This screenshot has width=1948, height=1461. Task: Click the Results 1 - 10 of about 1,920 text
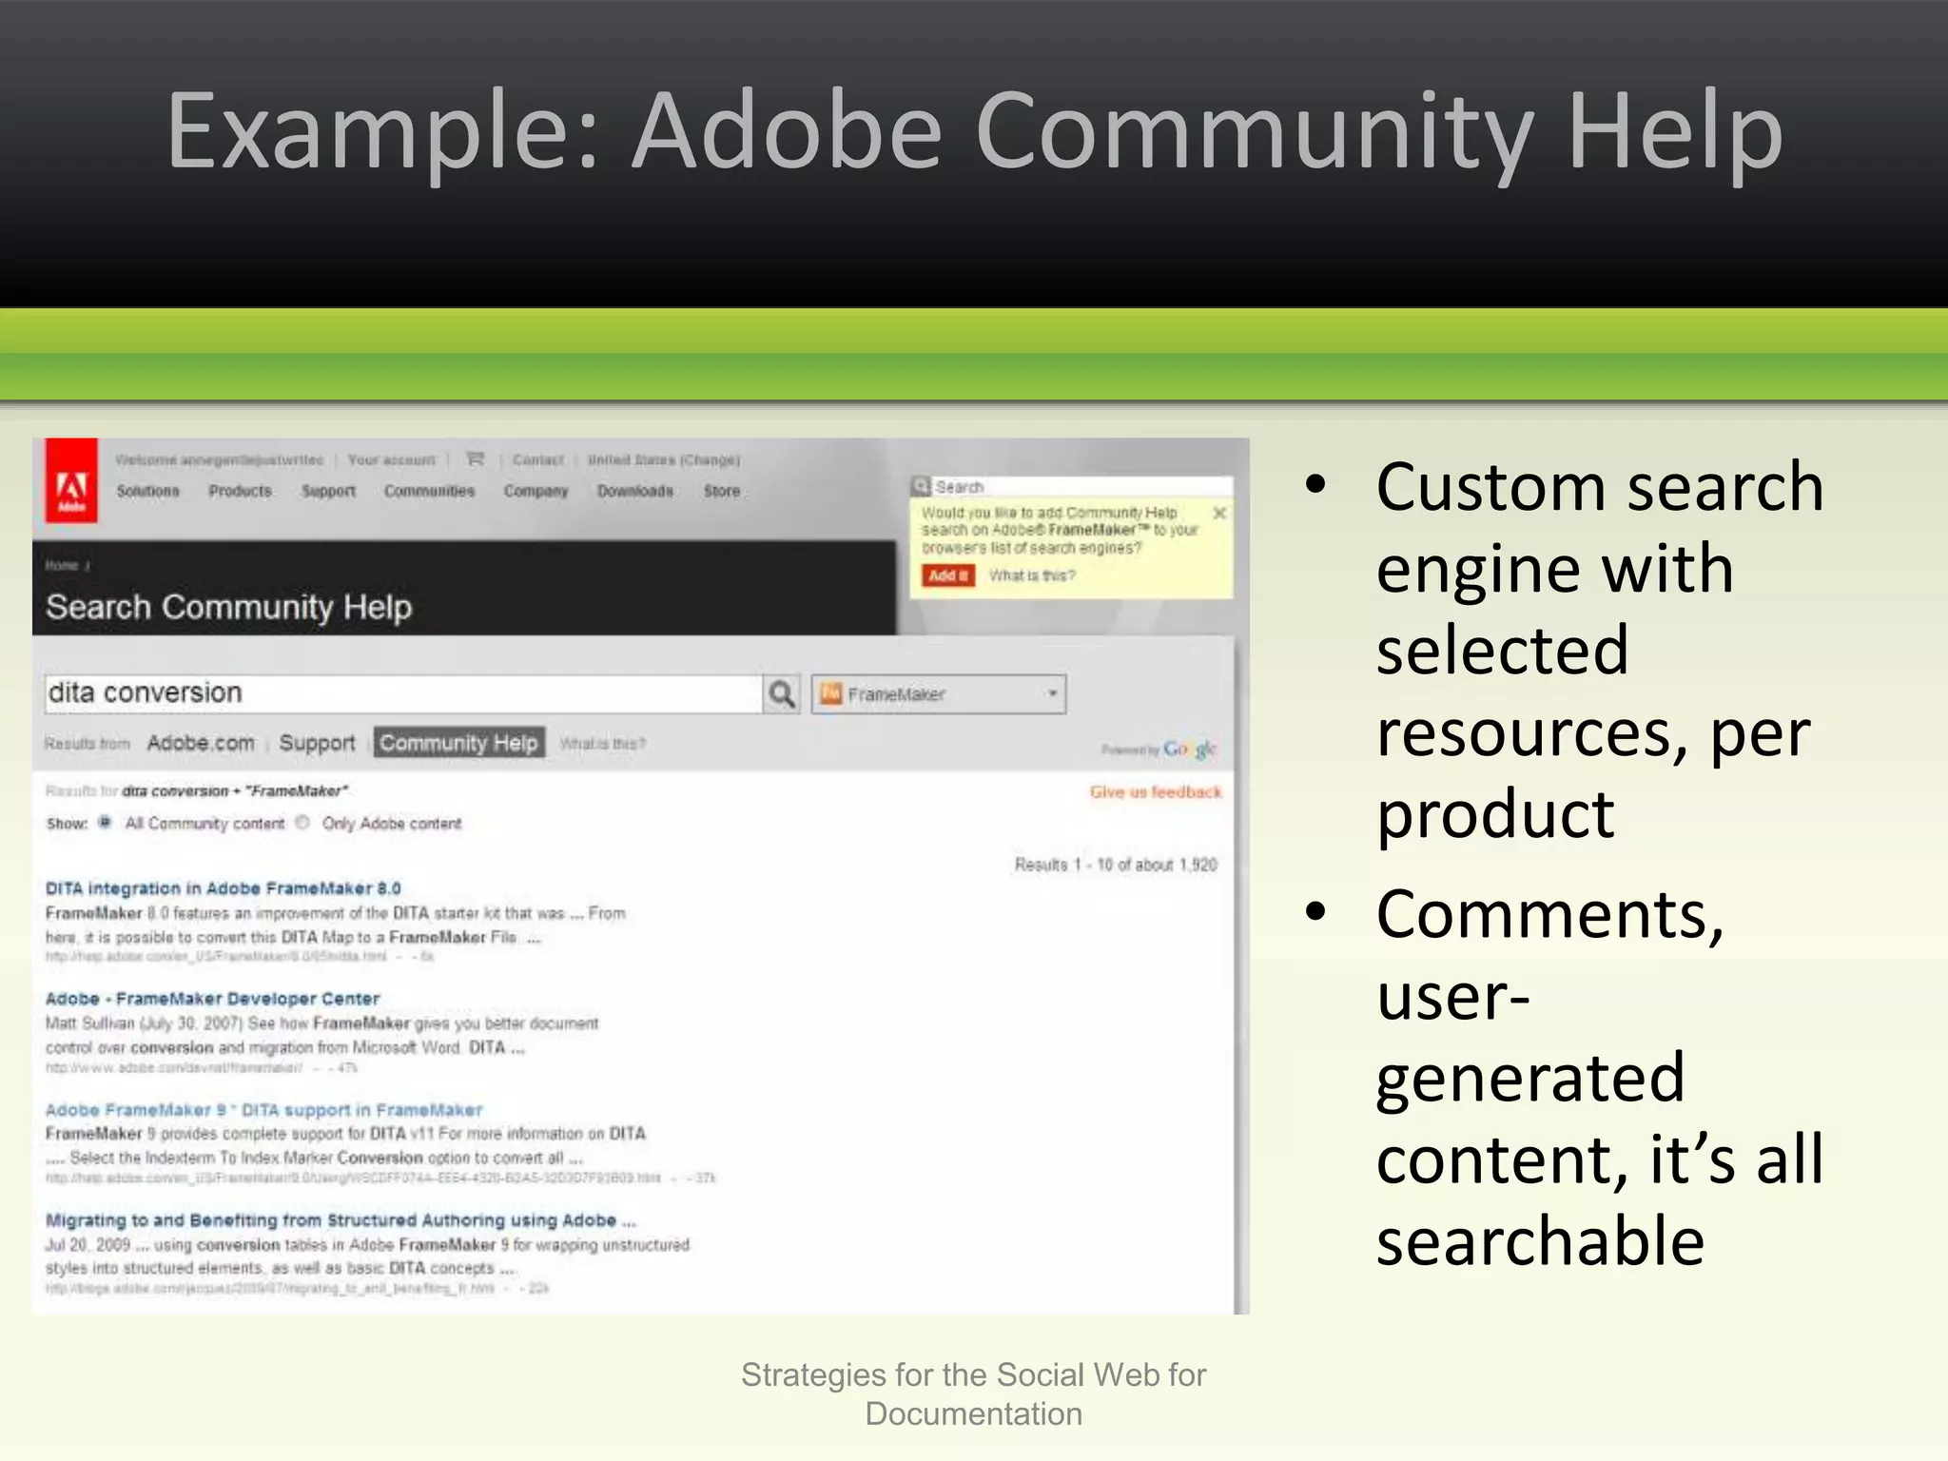click(1116, 865)
